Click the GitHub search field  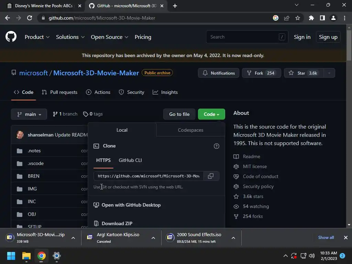point(247,37)
